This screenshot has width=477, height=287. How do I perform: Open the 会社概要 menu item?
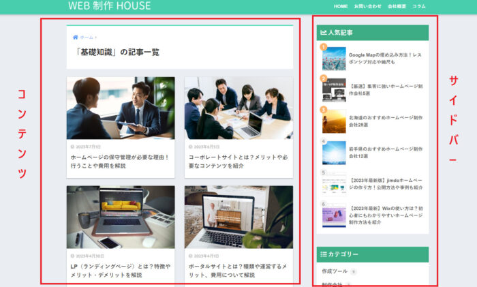pos(397,6)
